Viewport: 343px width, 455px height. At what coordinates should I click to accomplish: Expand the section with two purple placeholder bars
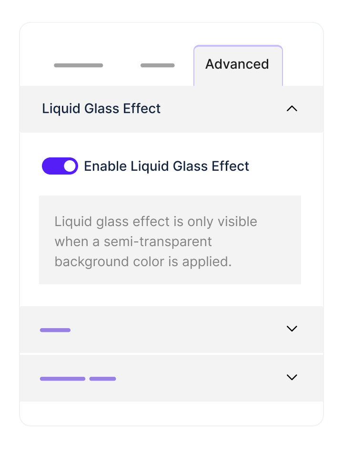tap(171, 378)
